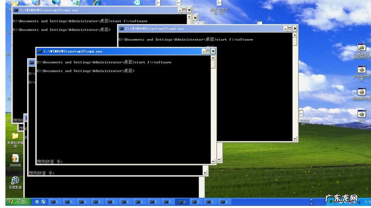The image size is (371, 208).
Task: Select the 30000HZ audio file icon
Action: (x=15, y=158)
